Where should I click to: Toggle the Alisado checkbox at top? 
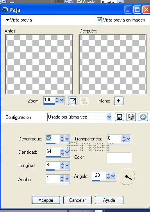pyautogui.click(x=80, y=2)
